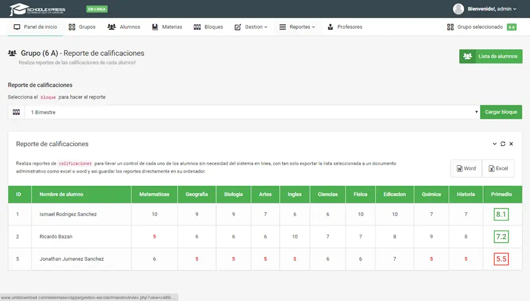Click Jonathan's red Historia grade 5
This screenshot has width=530, height=301.
point(466,259)
